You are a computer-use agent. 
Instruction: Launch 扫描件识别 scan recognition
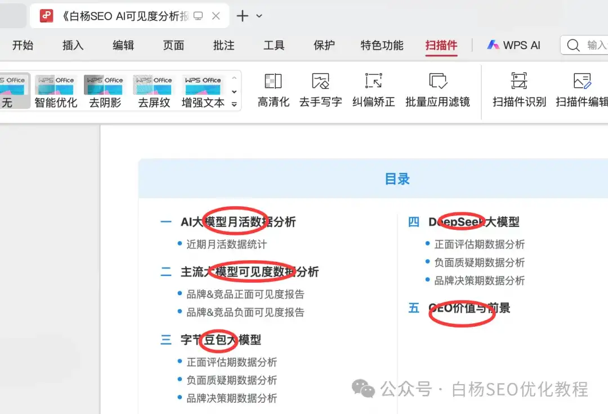[x=519, y=90]
